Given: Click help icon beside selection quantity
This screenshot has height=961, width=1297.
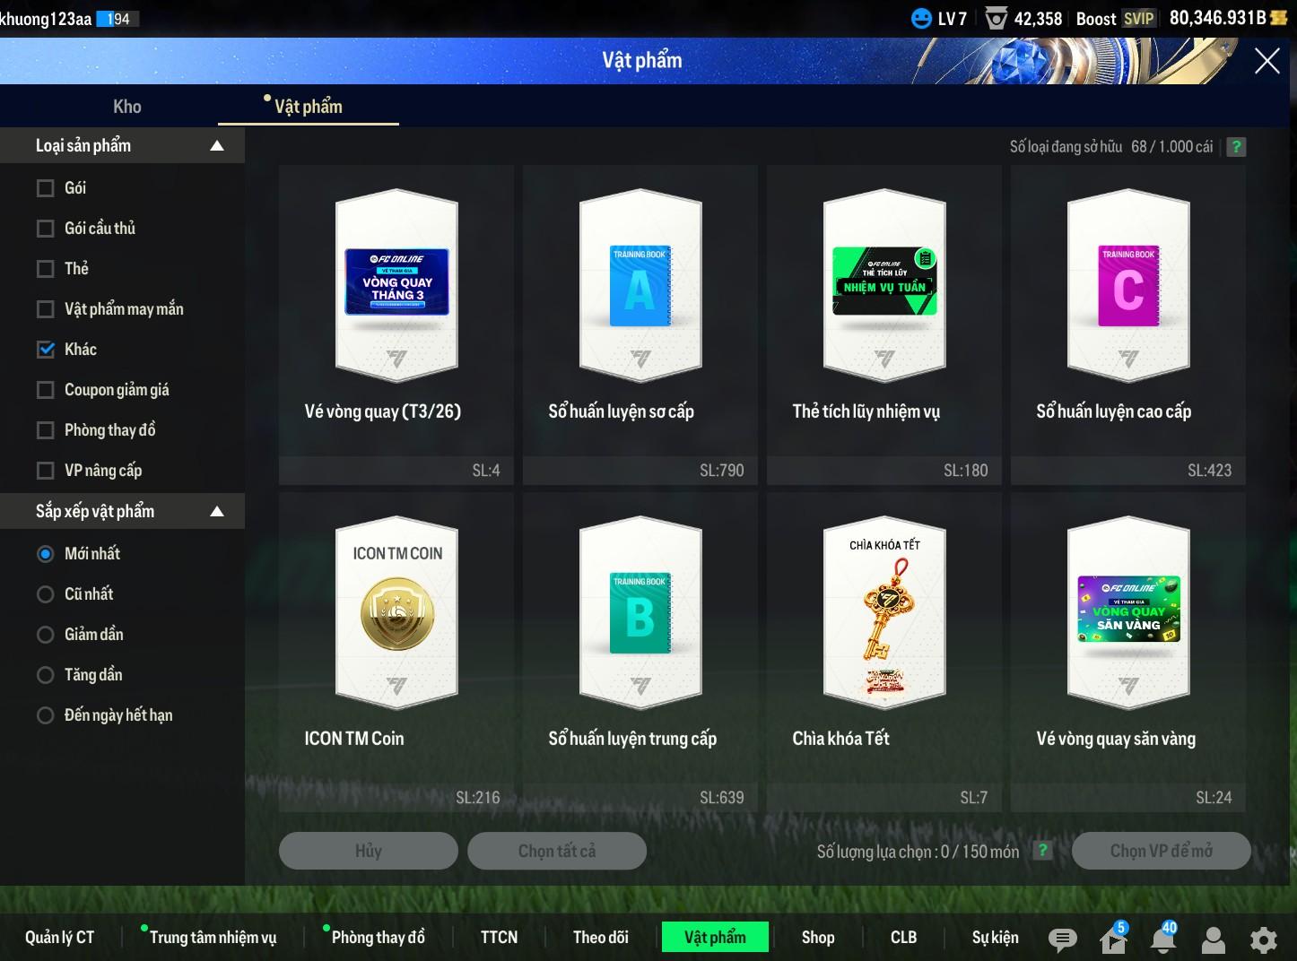Looking at the screenshot, I should 1042,851.
